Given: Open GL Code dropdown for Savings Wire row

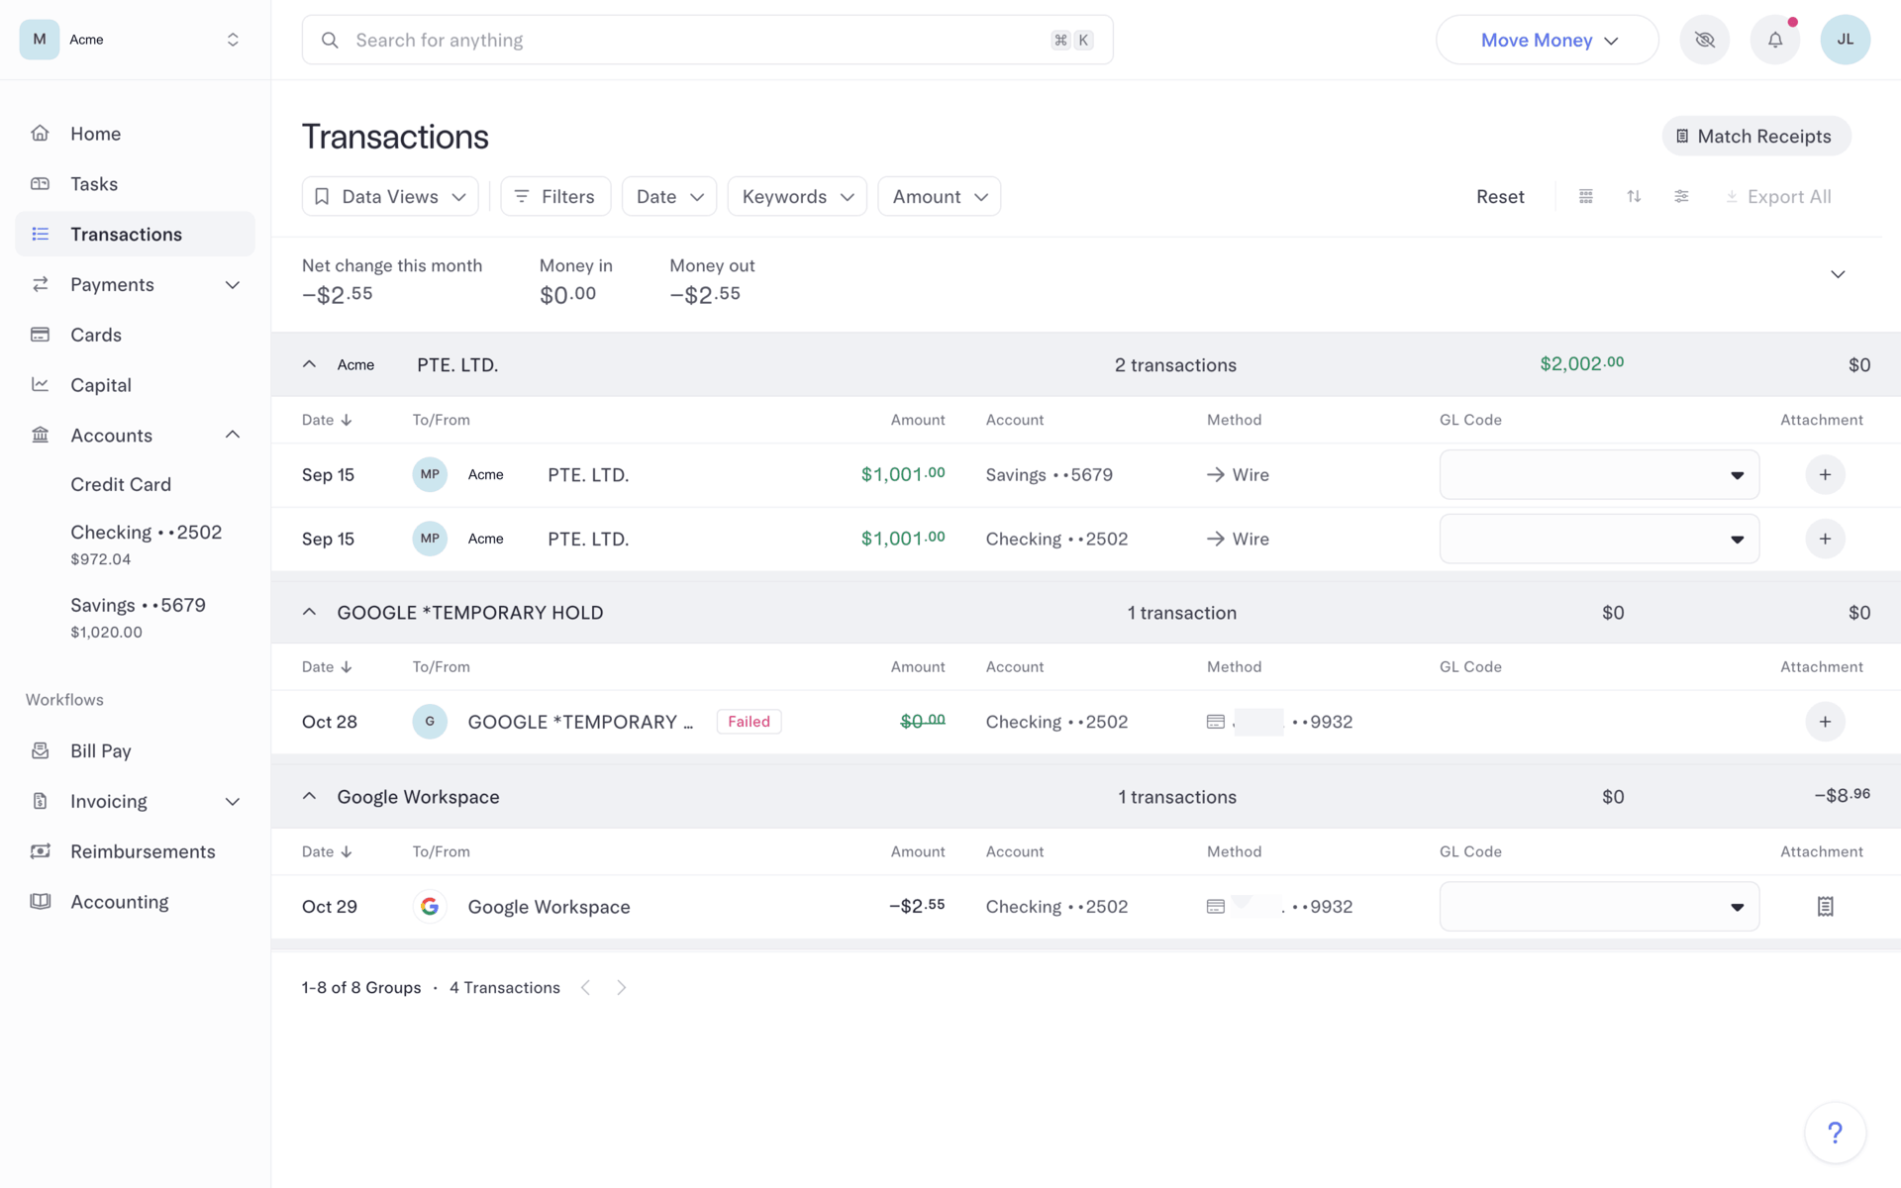Looking at the screenshot, I should (1599, 474).
